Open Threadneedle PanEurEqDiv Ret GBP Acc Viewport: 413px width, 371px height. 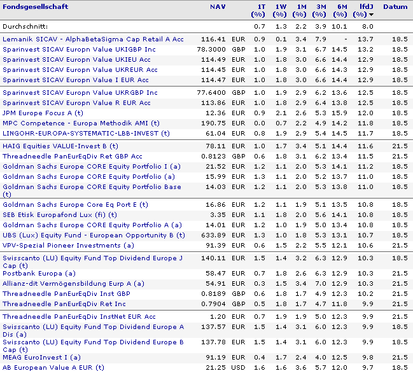point(73,157)
